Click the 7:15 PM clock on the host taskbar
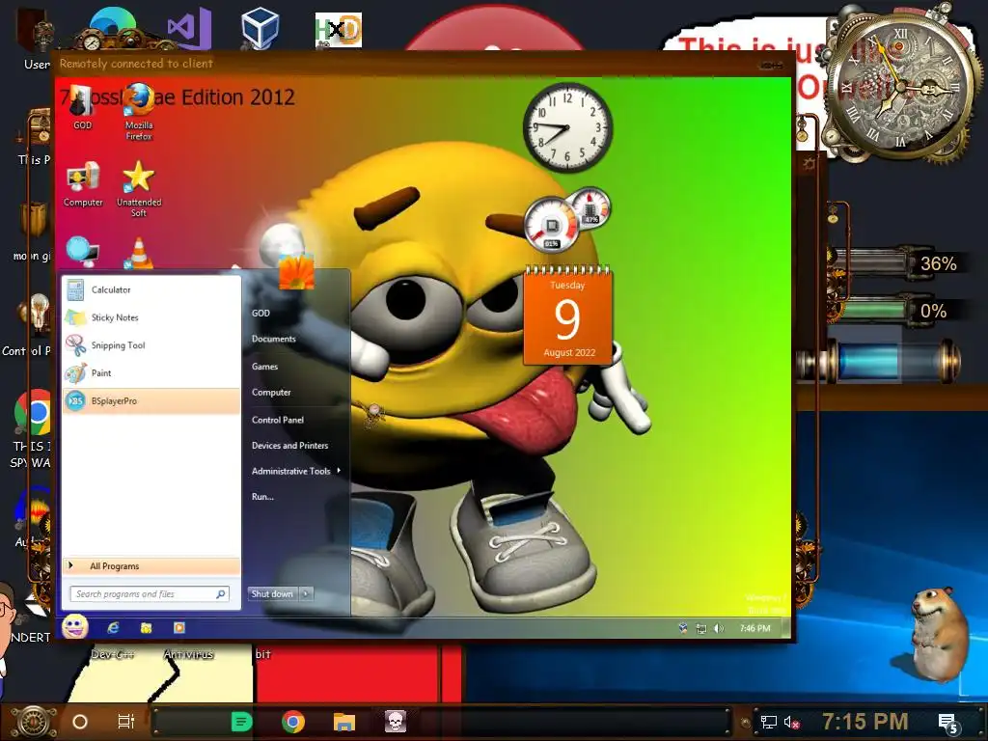 click(865, 721)
